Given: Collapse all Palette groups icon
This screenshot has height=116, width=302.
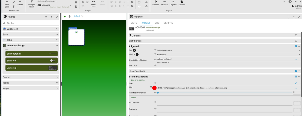Looking at the screenshot, I should click(51, 17).
